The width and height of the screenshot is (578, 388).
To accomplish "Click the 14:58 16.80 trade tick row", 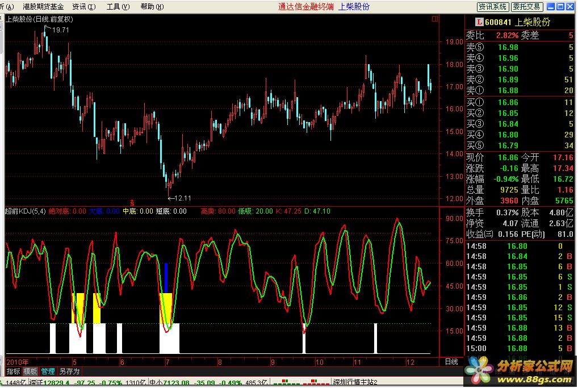I will point(520,246).
